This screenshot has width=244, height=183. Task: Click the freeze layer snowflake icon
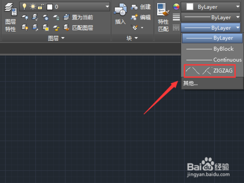click(x=45, y=17)
